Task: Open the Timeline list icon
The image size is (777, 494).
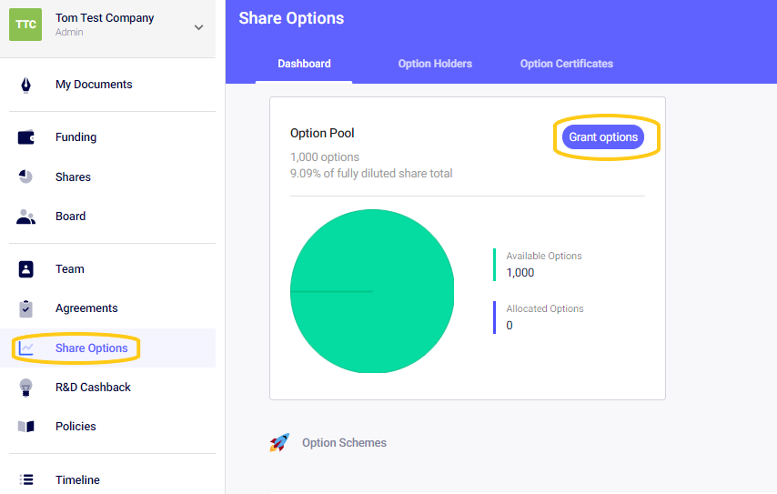Action: click(26, 479)
